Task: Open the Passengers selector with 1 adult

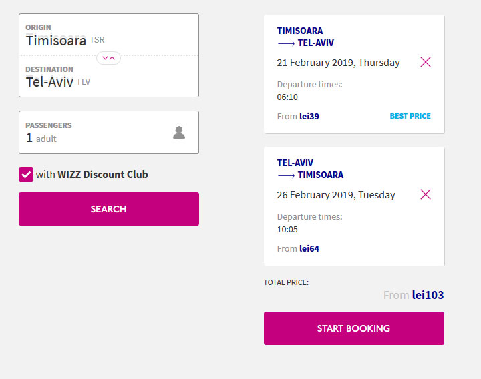Action: (109, 132)
